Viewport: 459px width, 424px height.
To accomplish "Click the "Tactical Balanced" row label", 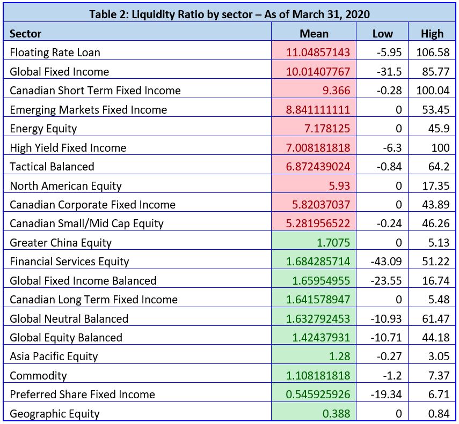I will (x=52, y=167).
